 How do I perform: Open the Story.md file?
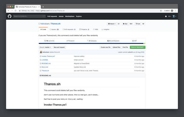pyautogui.click(x=45, y=67)
